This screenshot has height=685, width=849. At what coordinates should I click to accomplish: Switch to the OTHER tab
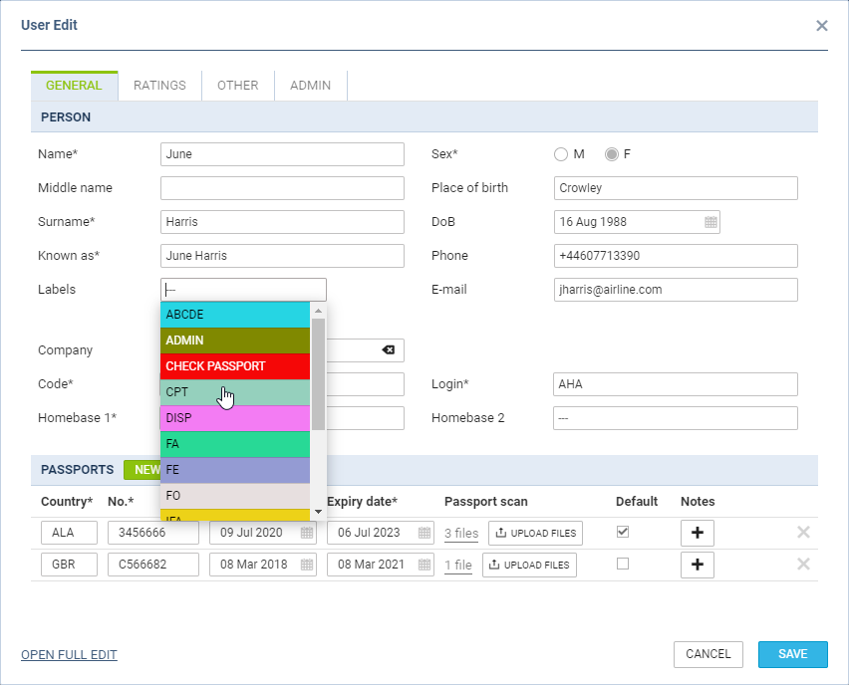(238, 86)
